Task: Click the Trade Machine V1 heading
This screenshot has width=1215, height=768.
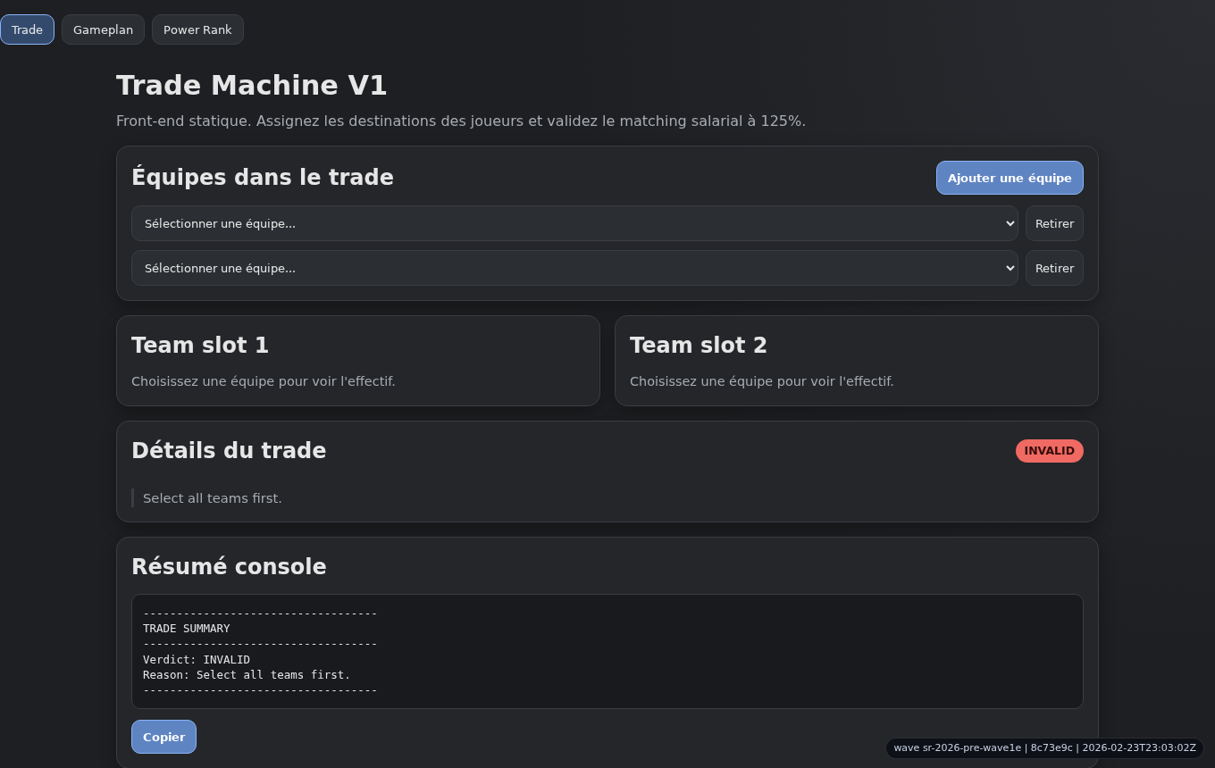Action: click(252, 85)
